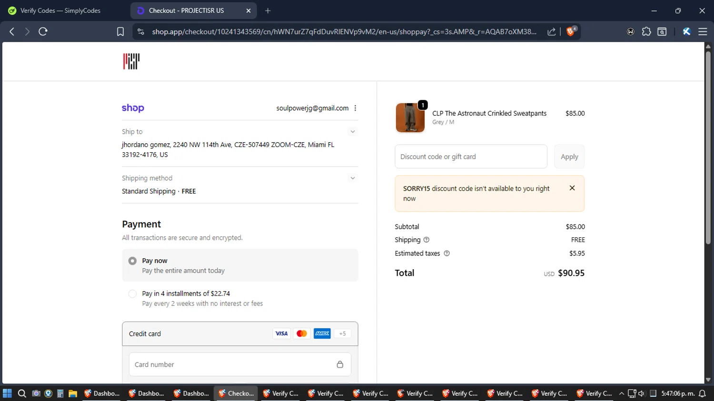Open File Explorer from the taskbar

73,393
